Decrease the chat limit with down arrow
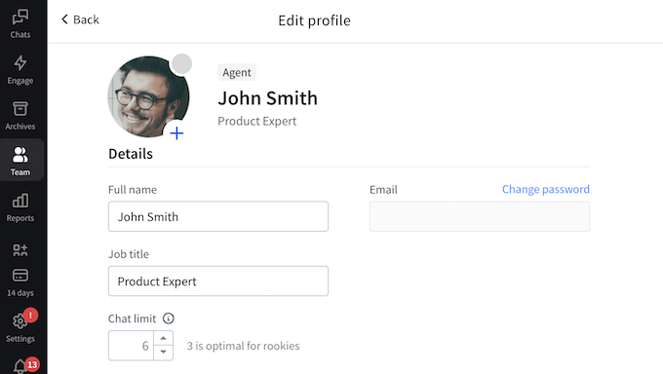 click(x=163, y=353)
